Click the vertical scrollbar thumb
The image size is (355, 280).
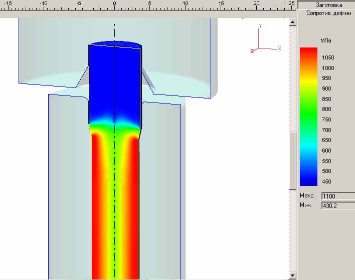pyautogui.click(x=292, y=160)
